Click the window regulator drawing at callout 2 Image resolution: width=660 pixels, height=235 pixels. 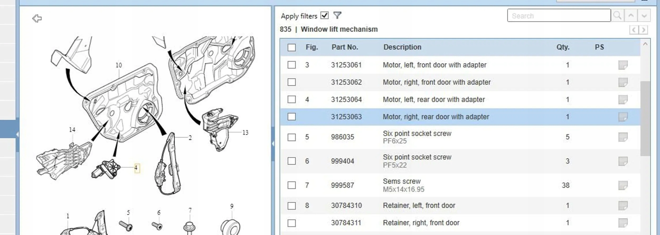tap(168, 164)
